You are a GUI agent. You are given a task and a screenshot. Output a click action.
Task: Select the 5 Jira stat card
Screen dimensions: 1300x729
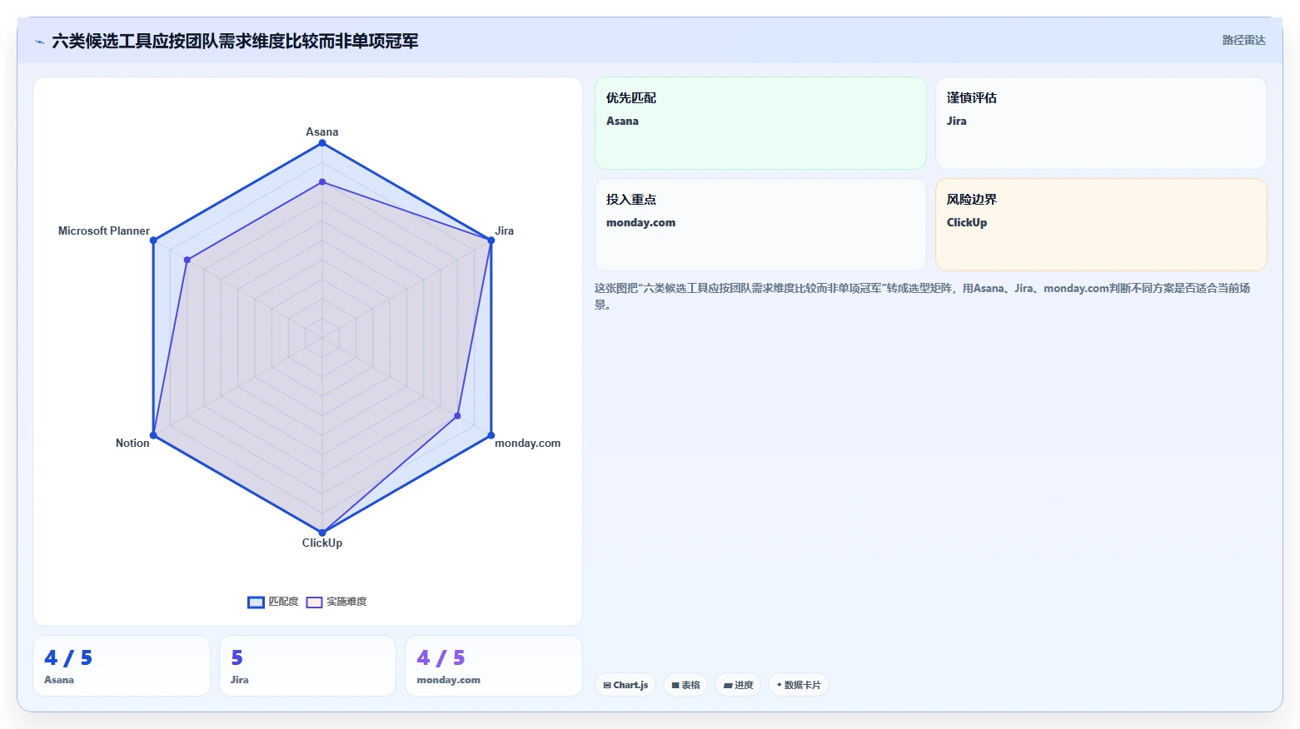[307, 666]
